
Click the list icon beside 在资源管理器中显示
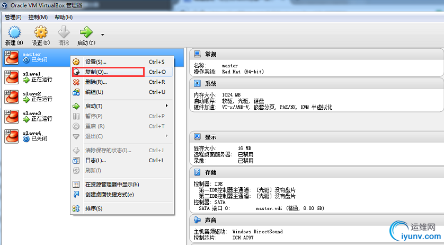[76, 185]
